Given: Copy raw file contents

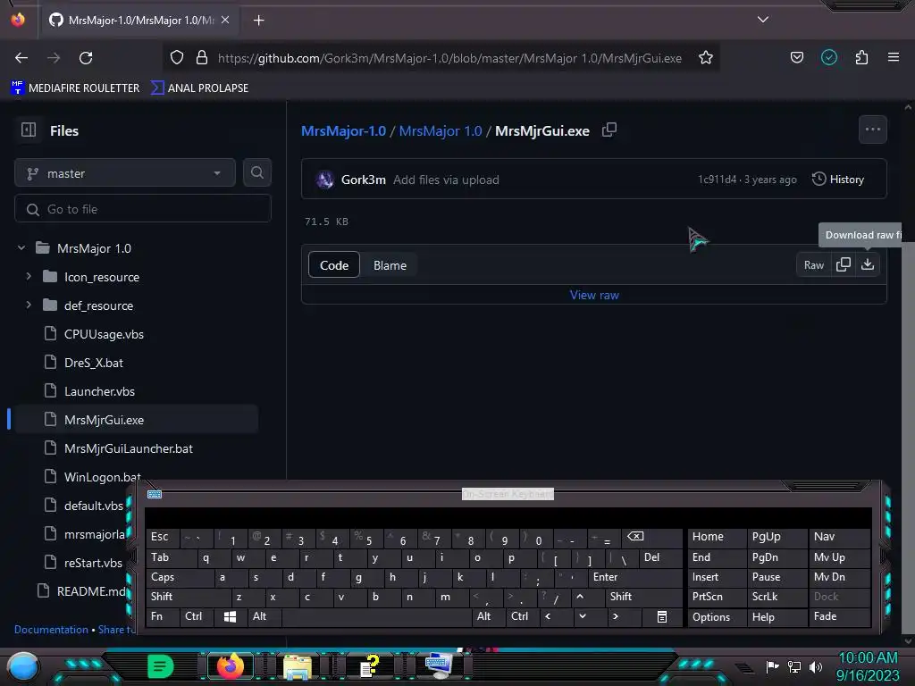Looking at the screenshot, I should [844, 264].
